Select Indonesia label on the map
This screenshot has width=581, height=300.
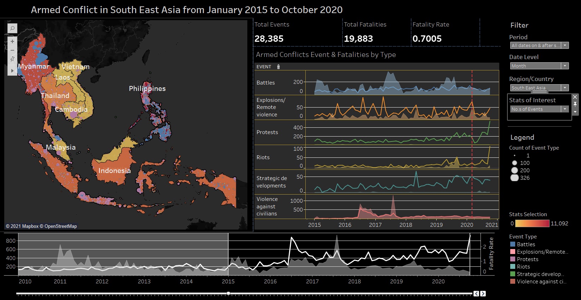point(115,171)
